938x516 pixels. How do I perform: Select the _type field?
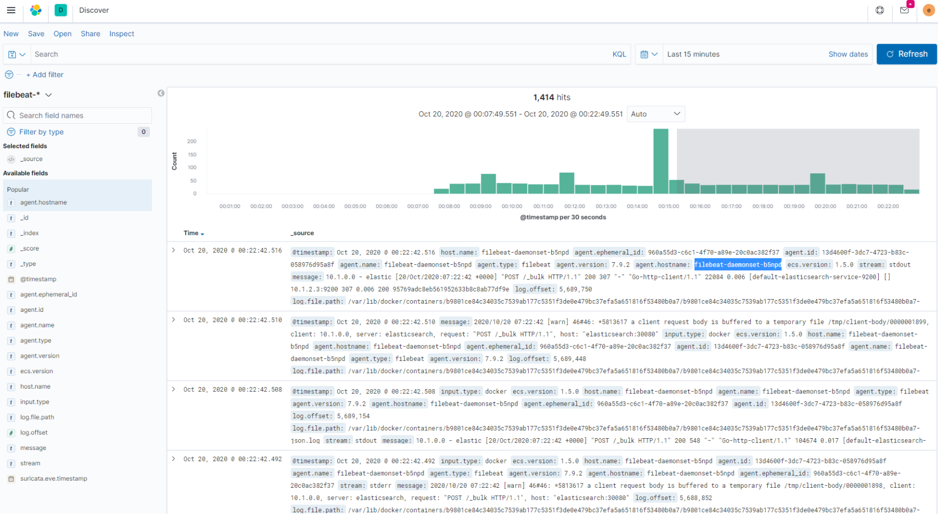pos(28,264)
